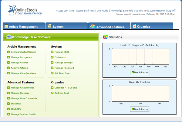Screen dimensions: 182x122
Task: Click the System tab folder icon
Action: coord(49,26)
